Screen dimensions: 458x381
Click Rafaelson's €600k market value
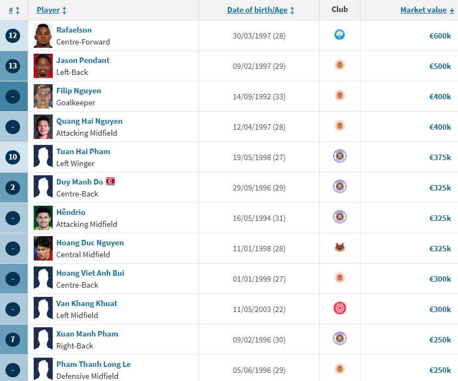pyautogui.click(x=440, y=36)
